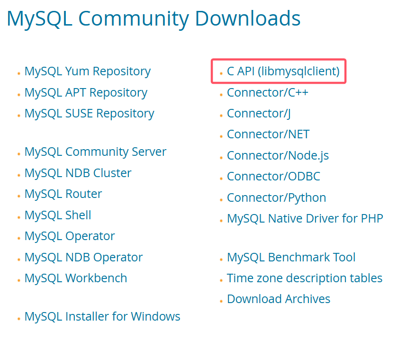This screenshot has height=340, width=408.
Task: Select the MySQL NDB Cluster link
Action: 78,173
